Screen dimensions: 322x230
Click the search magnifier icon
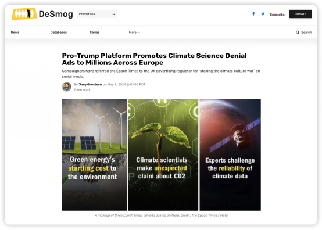point(298,33)
